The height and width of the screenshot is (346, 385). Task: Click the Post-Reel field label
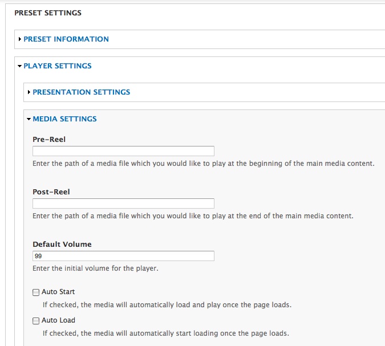click(x=51, y=192)
